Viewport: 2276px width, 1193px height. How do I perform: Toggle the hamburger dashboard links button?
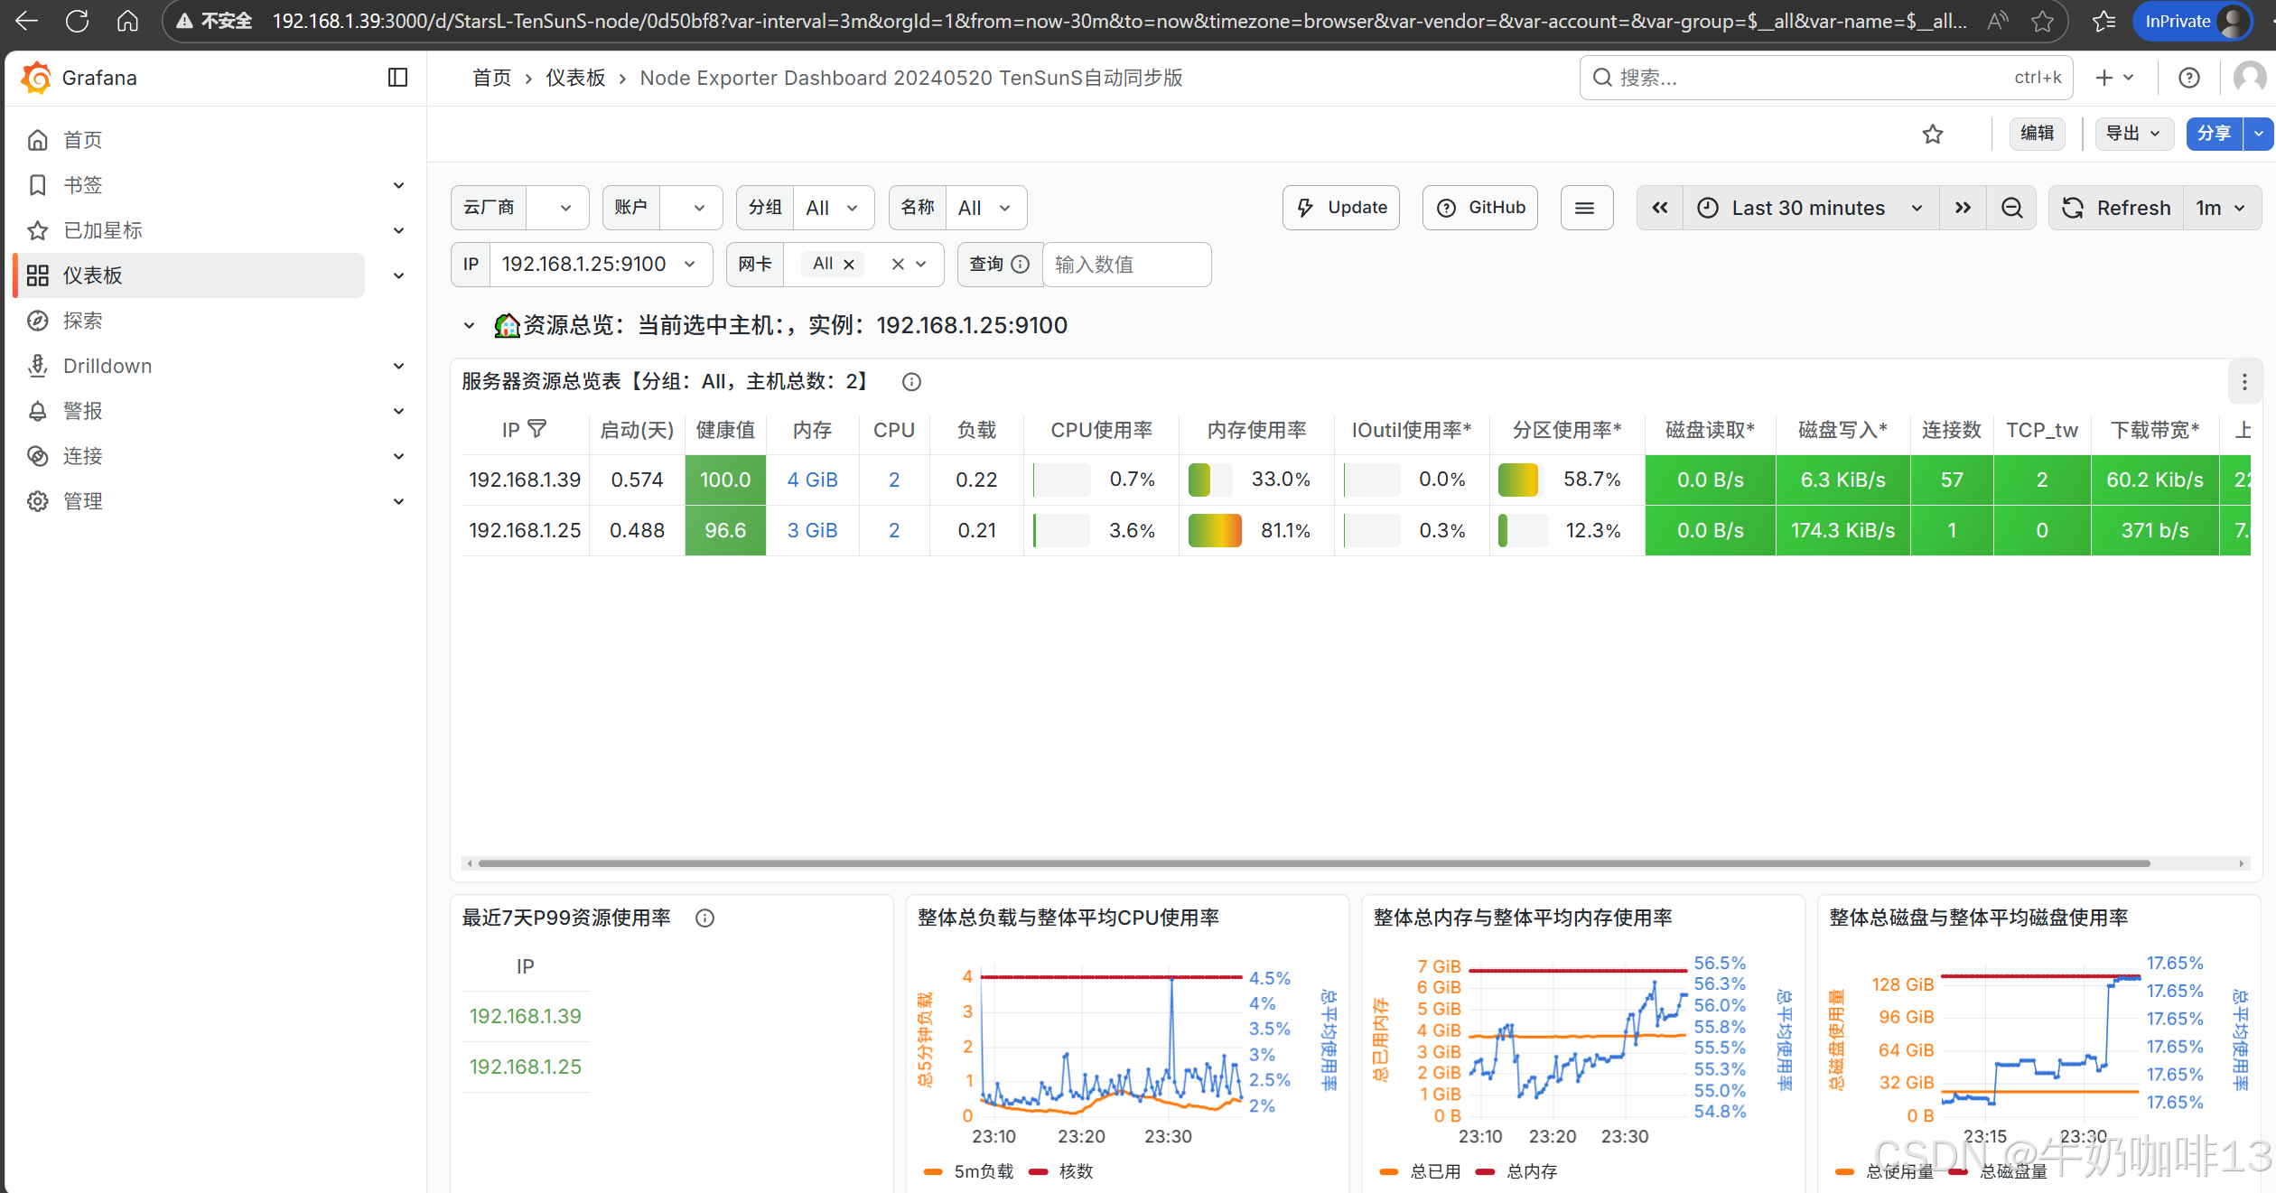coord(1585,208)
